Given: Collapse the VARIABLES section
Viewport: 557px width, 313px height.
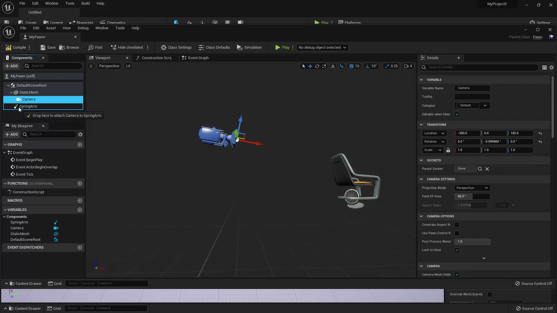Looking at the screenshot, I should [x=5, y=210].
